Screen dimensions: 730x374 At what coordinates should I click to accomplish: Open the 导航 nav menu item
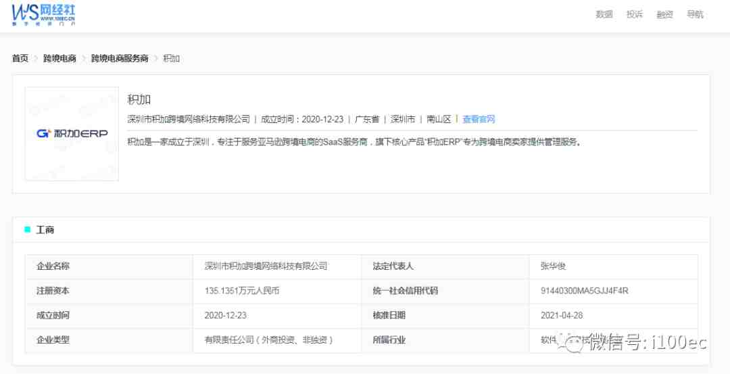pyautogui.click(x=695, y=14)
